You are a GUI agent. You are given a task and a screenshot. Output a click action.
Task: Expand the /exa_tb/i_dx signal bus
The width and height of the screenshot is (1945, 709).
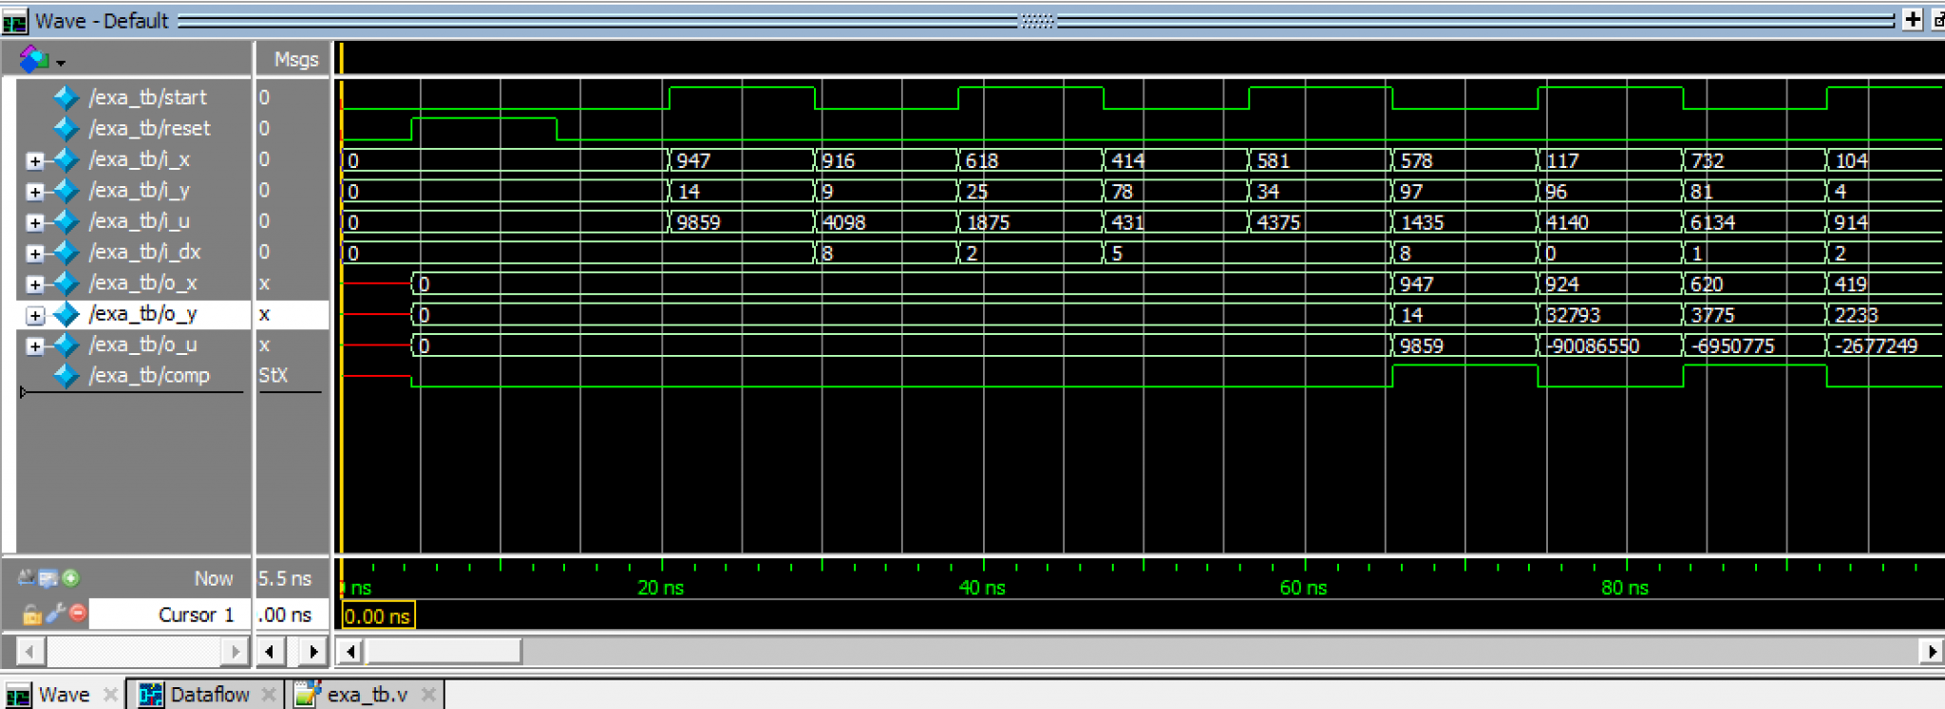[35, 253]
